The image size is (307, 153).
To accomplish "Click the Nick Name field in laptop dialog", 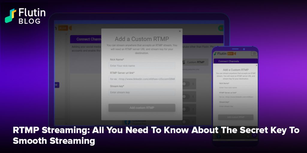I will tap(142, 66).
